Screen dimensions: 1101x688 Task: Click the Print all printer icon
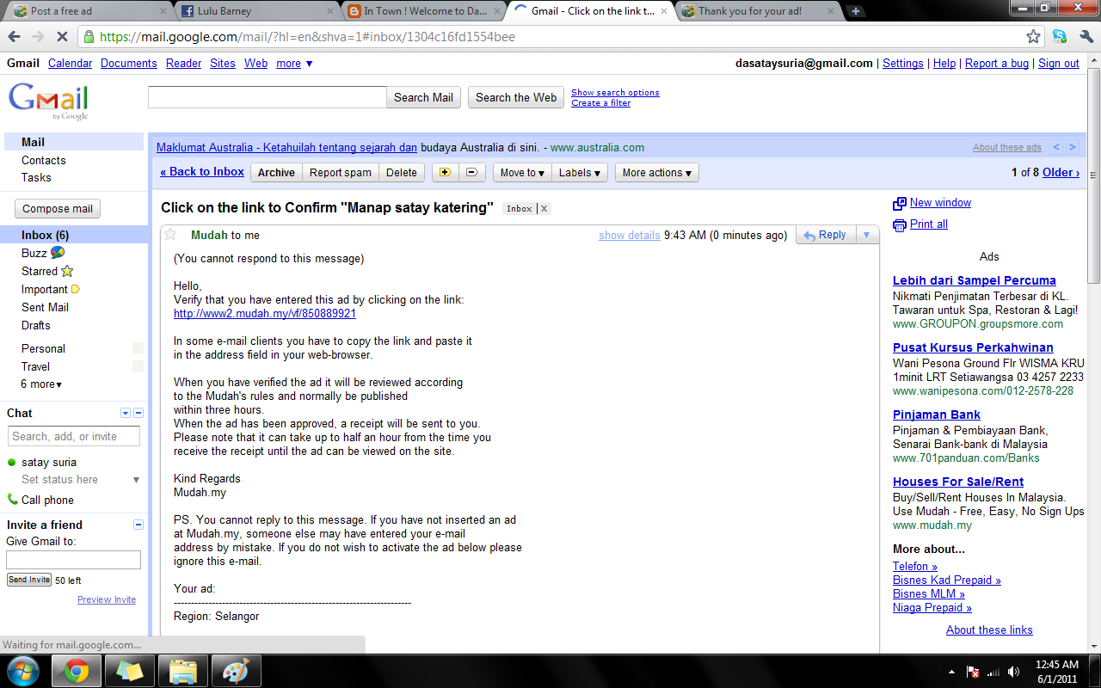point(900,225)
